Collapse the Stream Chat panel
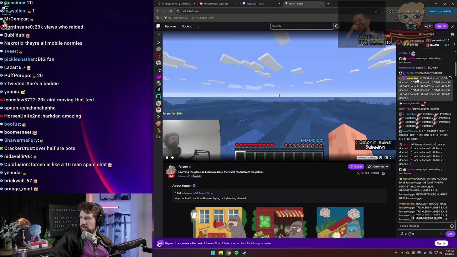Viewport: 457px width, 257px height. coord(401,34)
